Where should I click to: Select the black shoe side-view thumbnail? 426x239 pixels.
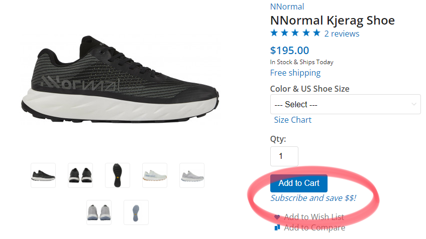[43, 175]
